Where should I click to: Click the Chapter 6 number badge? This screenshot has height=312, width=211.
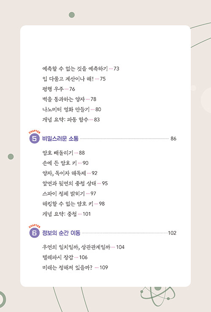35,233
